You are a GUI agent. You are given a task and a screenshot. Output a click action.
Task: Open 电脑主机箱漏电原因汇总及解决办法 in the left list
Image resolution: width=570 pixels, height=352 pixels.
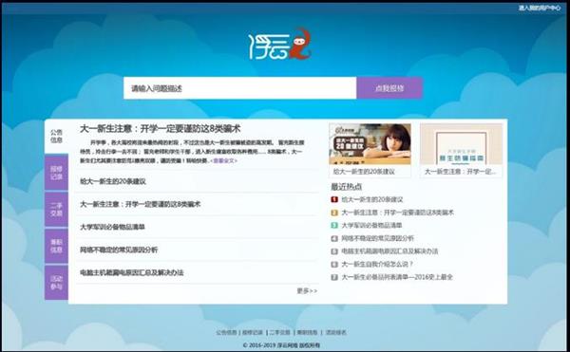(x=132, y=272)
